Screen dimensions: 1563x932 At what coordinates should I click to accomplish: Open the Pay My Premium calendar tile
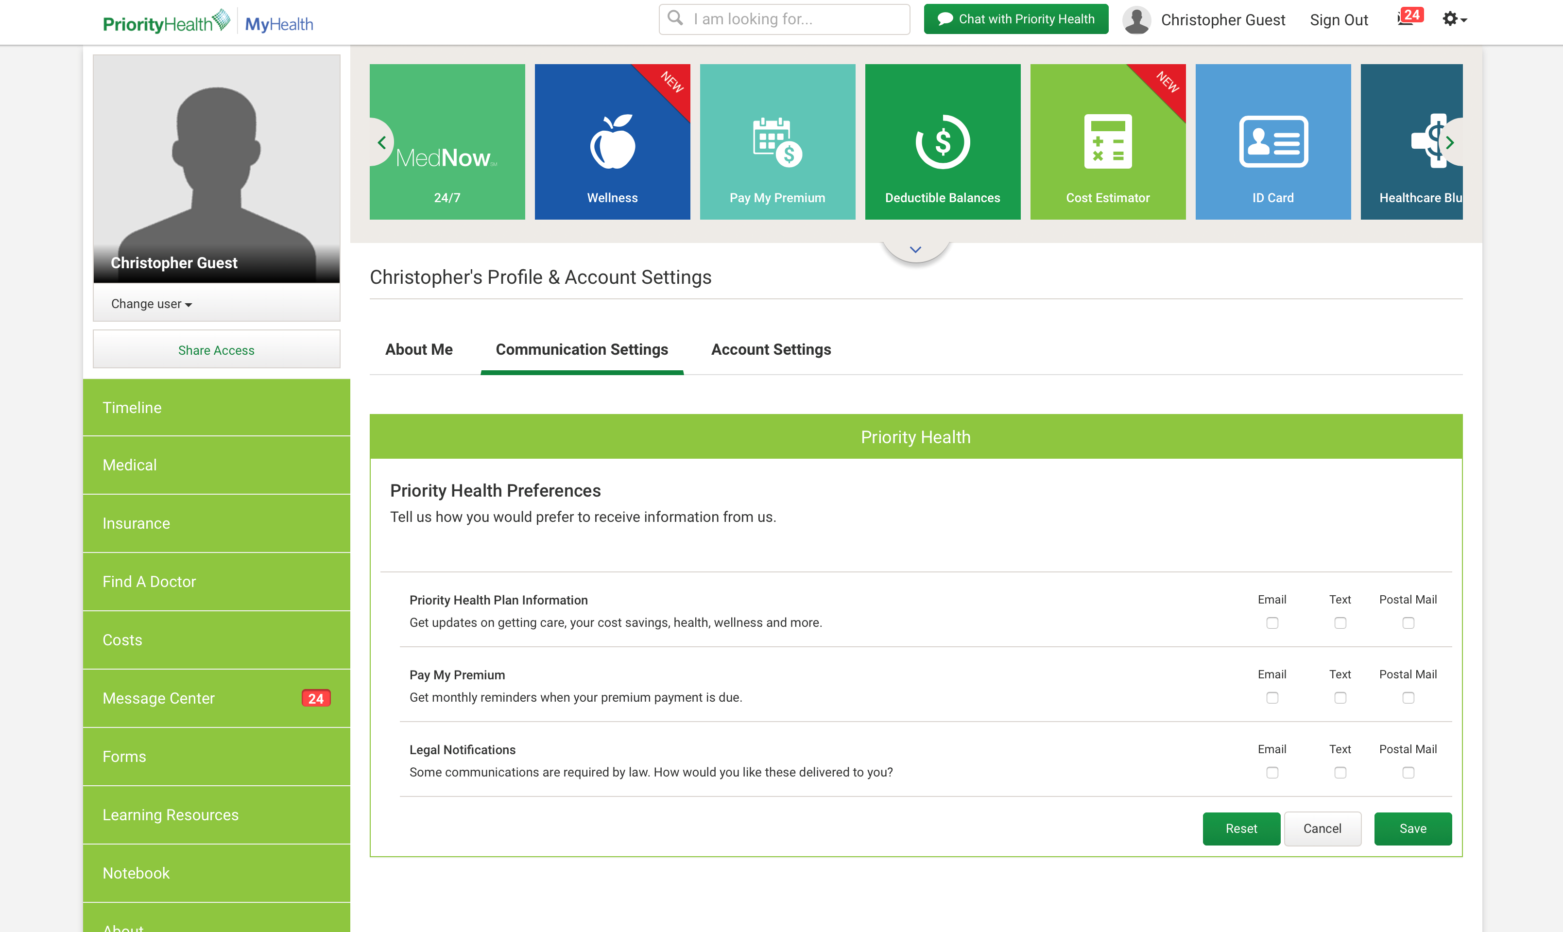[x=777, y=141]
